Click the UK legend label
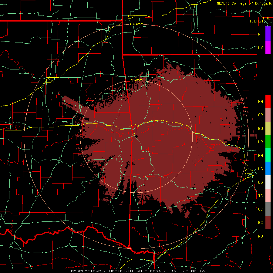This screenshot has height=273, width=273. tap(260, 48)
